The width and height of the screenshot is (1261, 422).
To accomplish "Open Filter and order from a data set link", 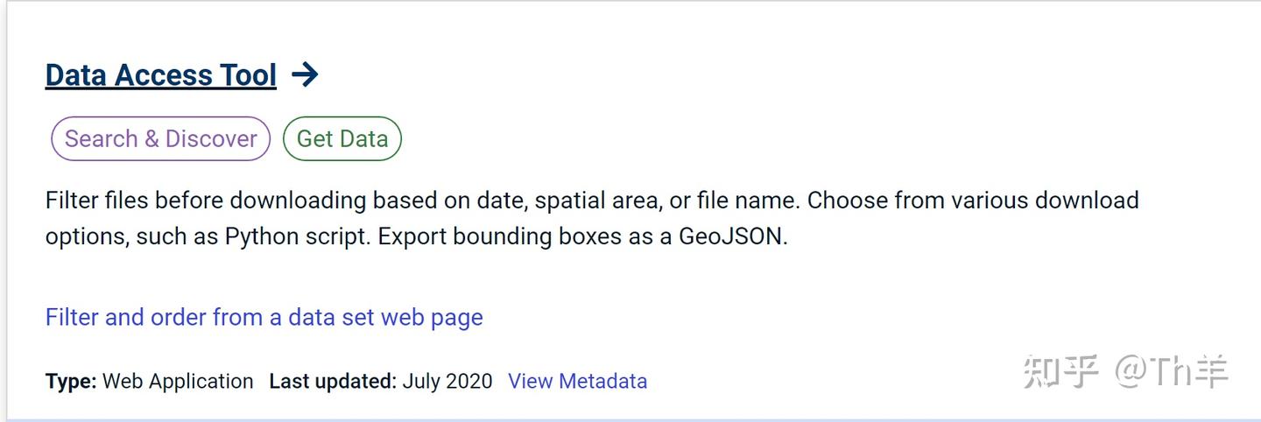I will click(x=264, y=317).
